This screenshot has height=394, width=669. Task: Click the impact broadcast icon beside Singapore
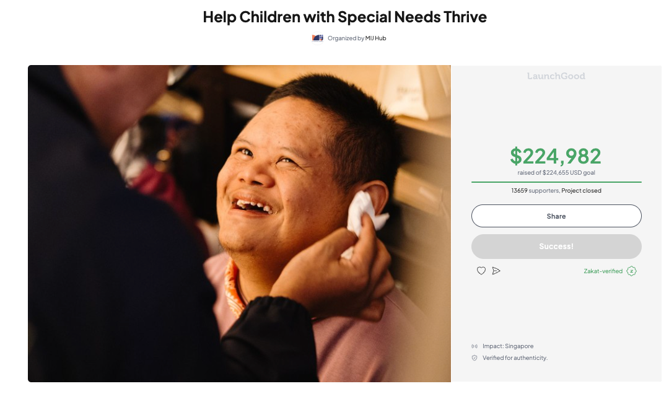point(474,346)
